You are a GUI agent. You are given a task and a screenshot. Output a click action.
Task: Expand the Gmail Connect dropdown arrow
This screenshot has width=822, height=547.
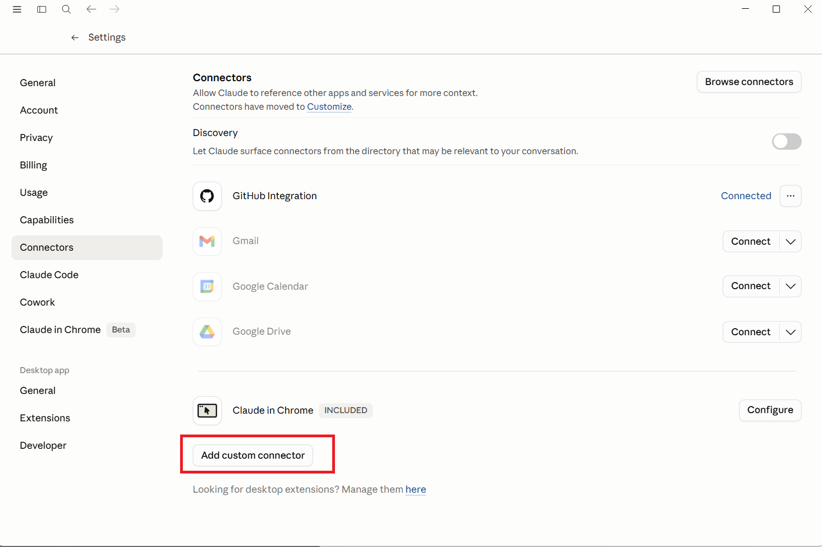(791, 241)
